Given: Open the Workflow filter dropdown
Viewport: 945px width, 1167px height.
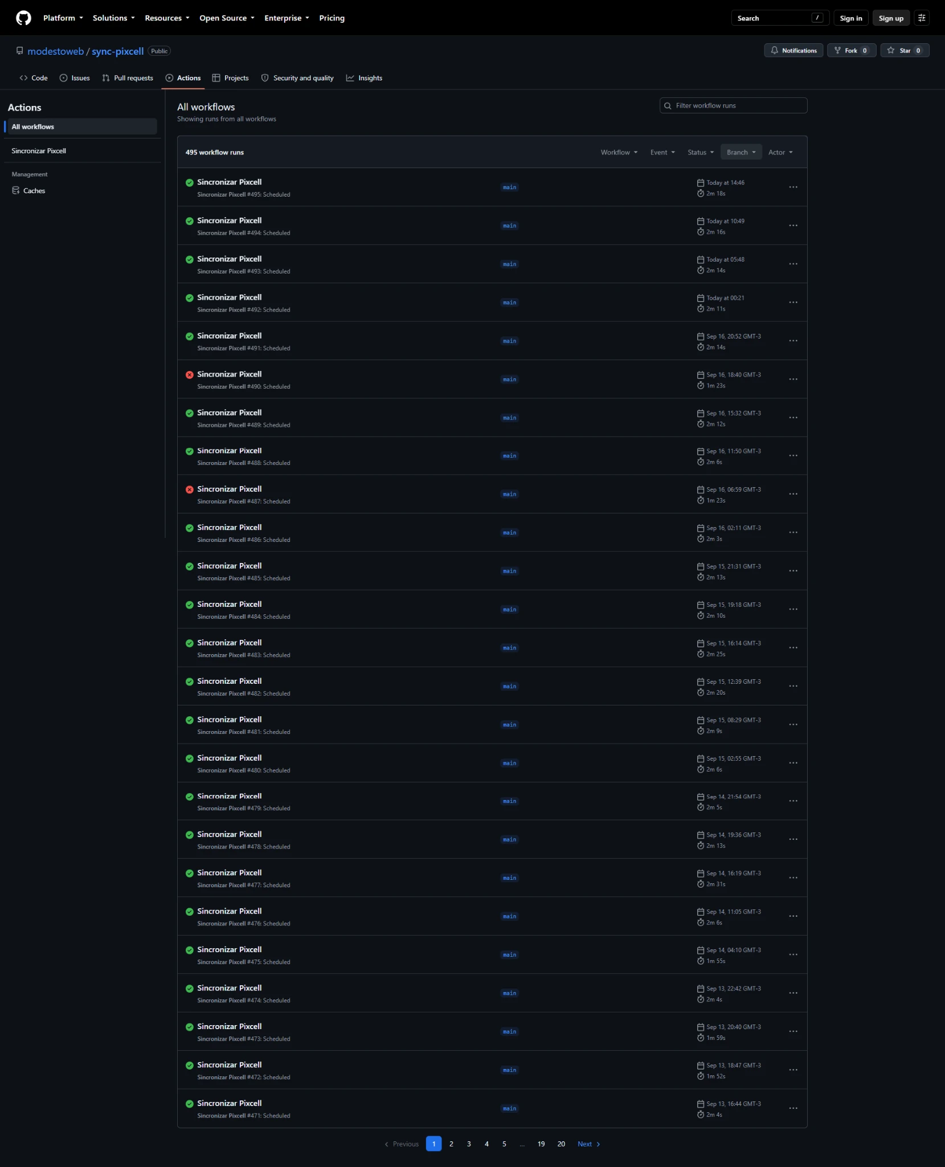Looking at the screenshot, I should [619, 152].
